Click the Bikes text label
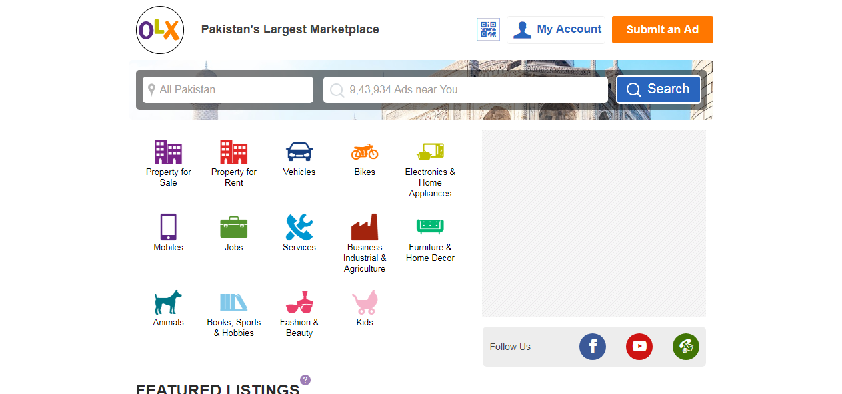The height and width of the screenshot is (394, 842). point(365,172)
